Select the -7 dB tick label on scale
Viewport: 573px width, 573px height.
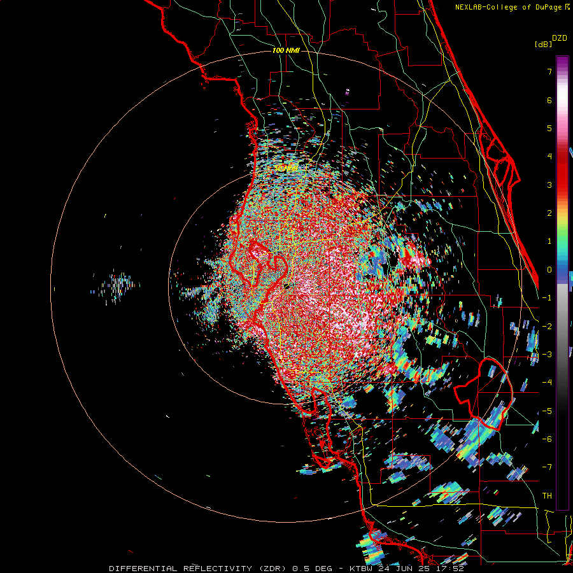[547, 467]
